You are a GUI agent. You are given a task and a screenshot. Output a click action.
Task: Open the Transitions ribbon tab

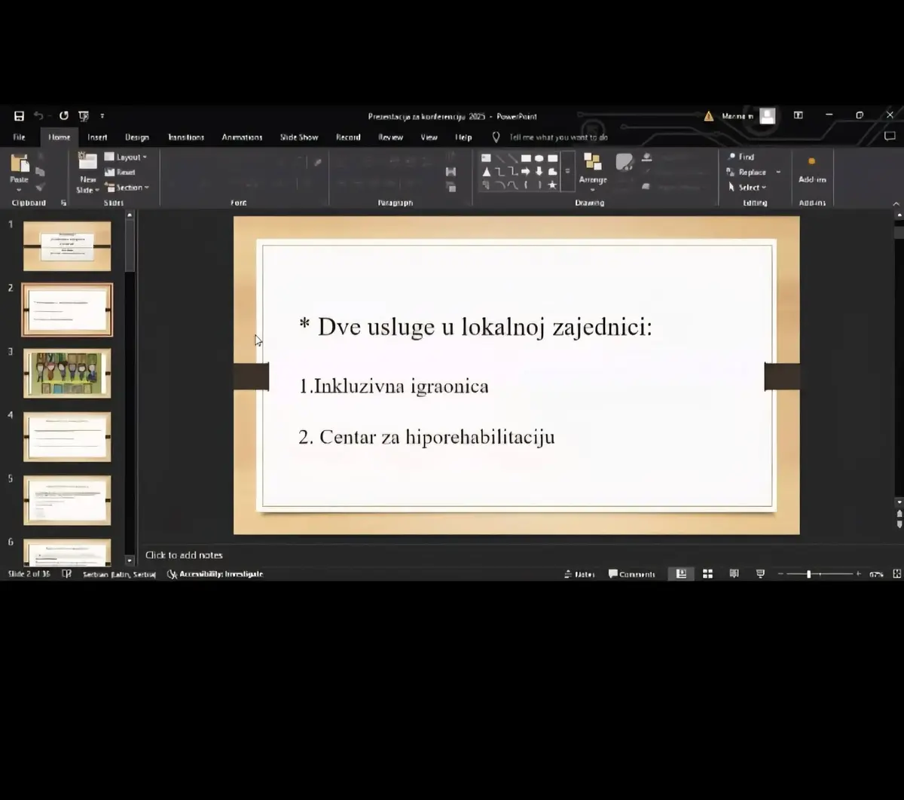[186, 137]
